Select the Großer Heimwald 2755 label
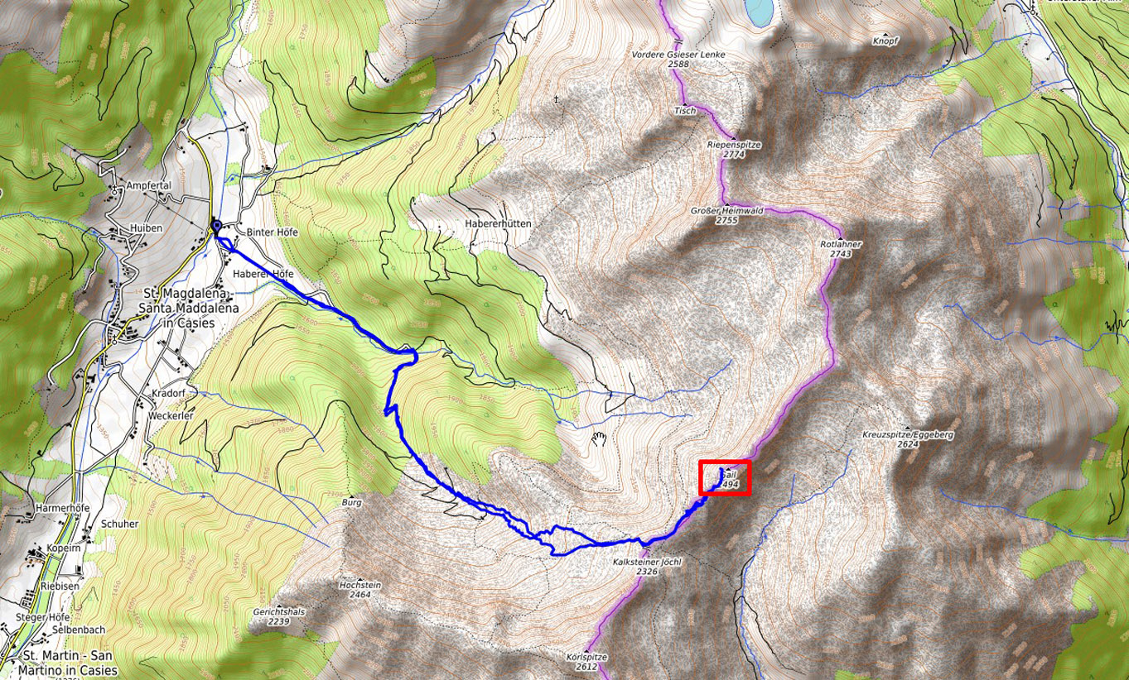This screenshot has height=680, width=1129. [726, 216]
